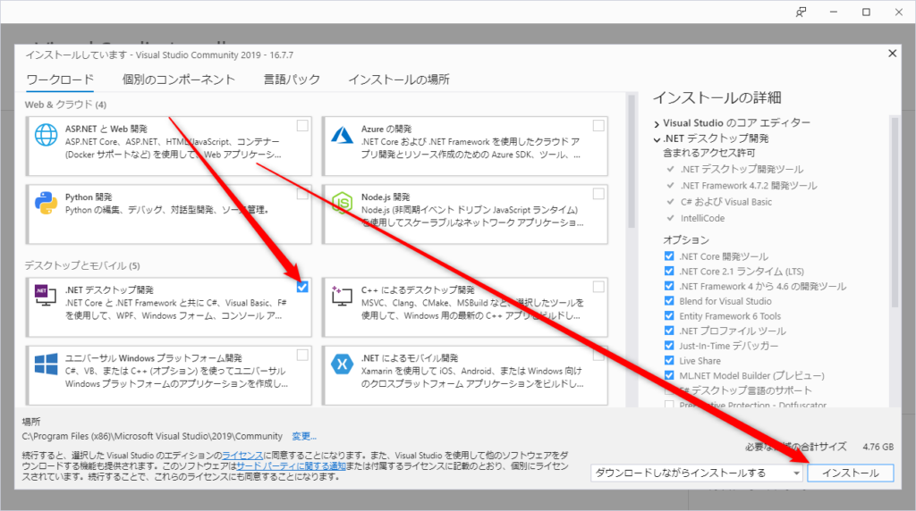Click .NET Framework 4.7.2 開発ツール text
916x511 pixels.
pos(749,186)
